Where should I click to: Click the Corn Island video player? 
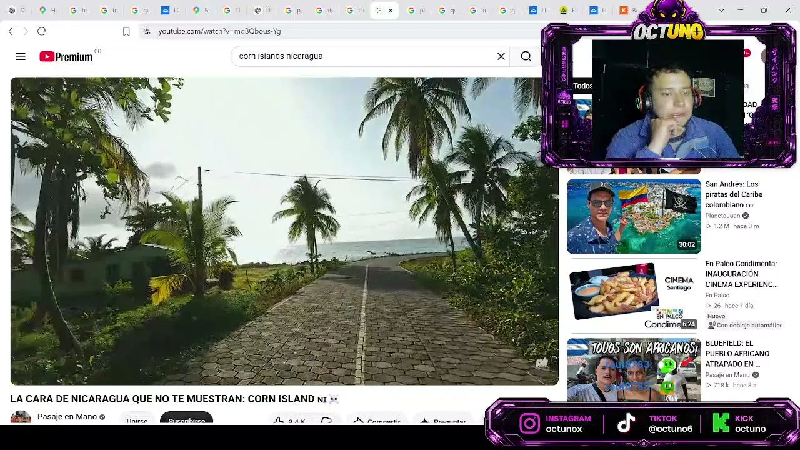(x=284, y=231)
